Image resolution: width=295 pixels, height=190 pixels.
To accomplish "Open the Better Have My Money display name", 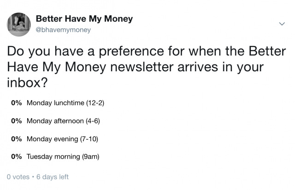I will coord(84,19).
